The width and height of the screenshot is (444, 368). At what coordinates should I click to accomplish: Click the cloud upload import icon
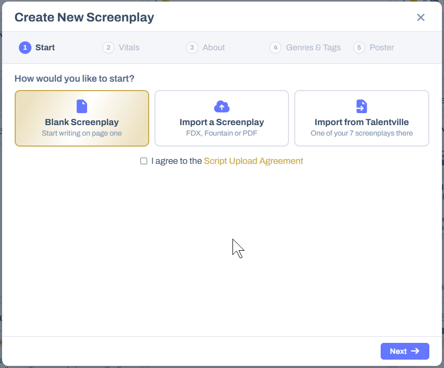click(221, 107)
